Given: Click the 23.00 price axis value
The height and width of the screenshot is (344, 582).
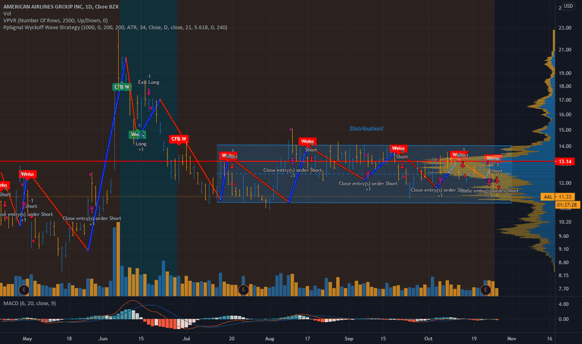Looking at the screenshot, I should (565, 28).
